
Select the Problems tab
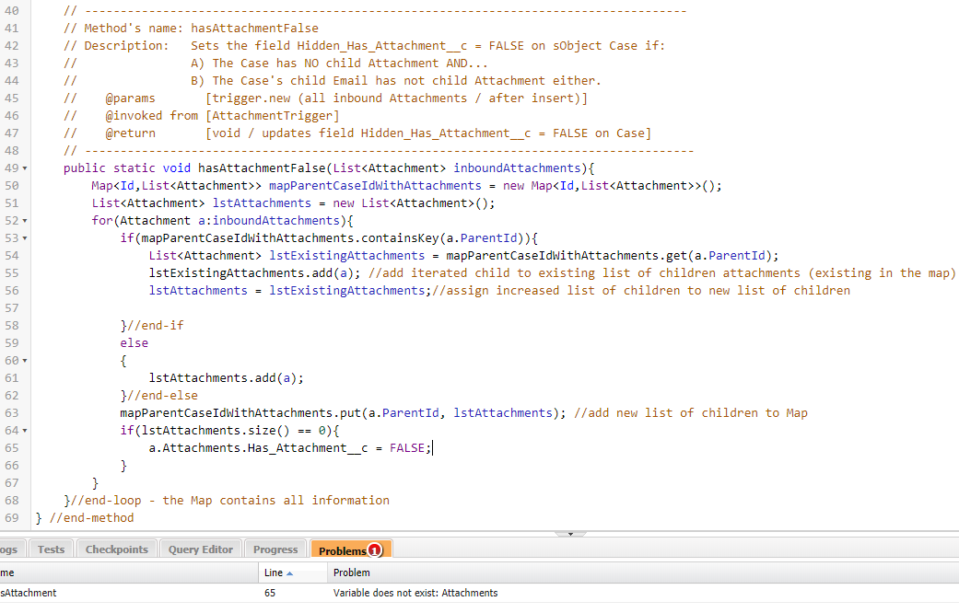click(x=342, y=550)
